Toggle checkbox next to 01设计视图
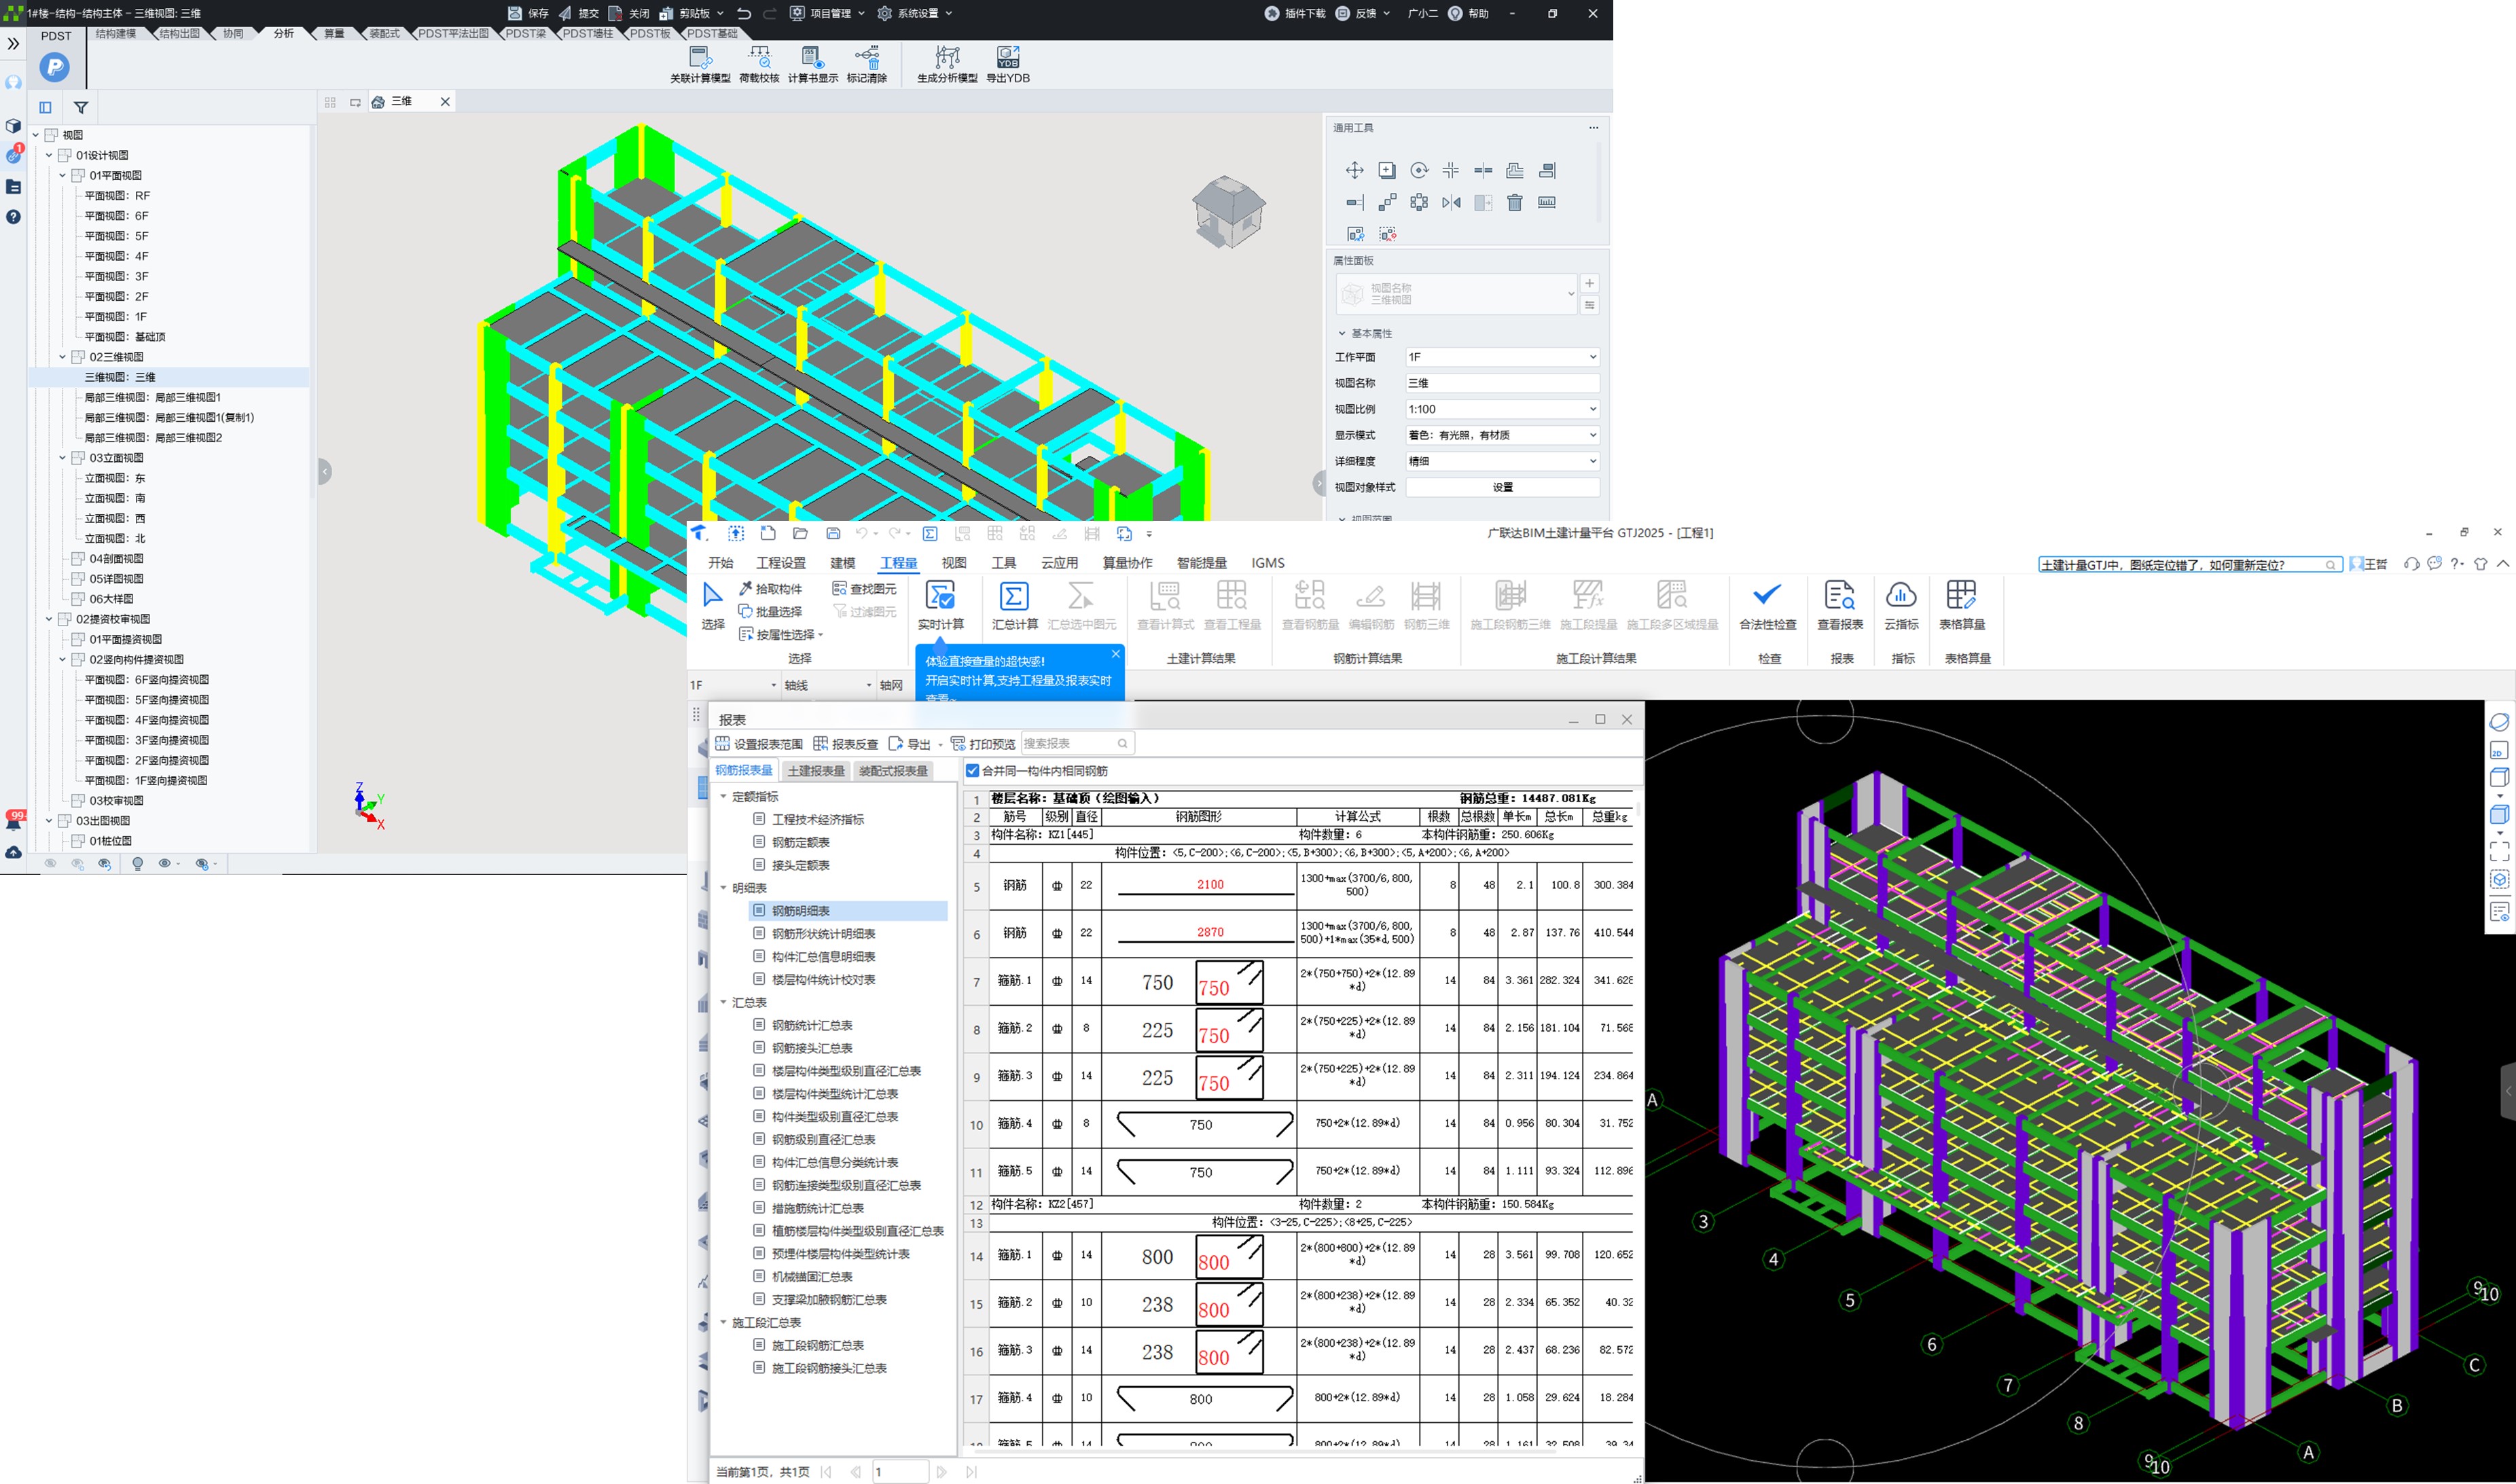The image size is (2516, 1484). click(65, 155)
